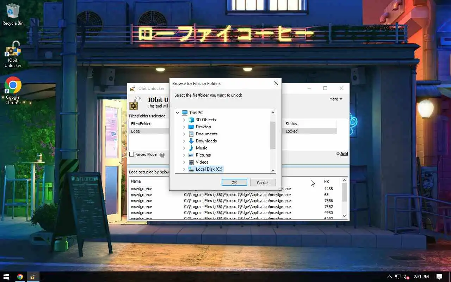Viewport: 451px width, 282px height.
Task: Collapse the This PC tree node
Action: point(178,113)
